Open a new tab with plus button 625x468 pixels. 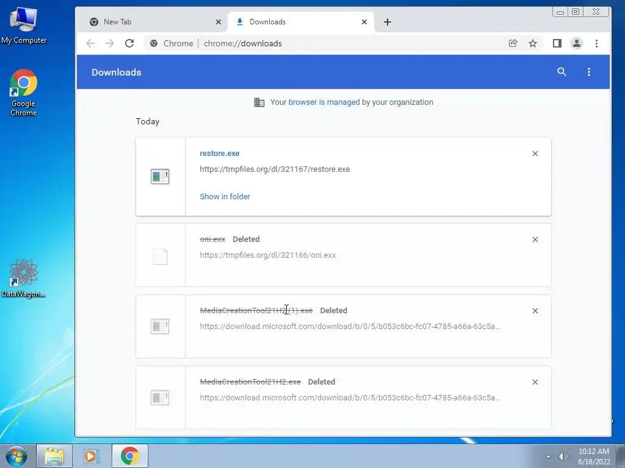click(388, 22)
